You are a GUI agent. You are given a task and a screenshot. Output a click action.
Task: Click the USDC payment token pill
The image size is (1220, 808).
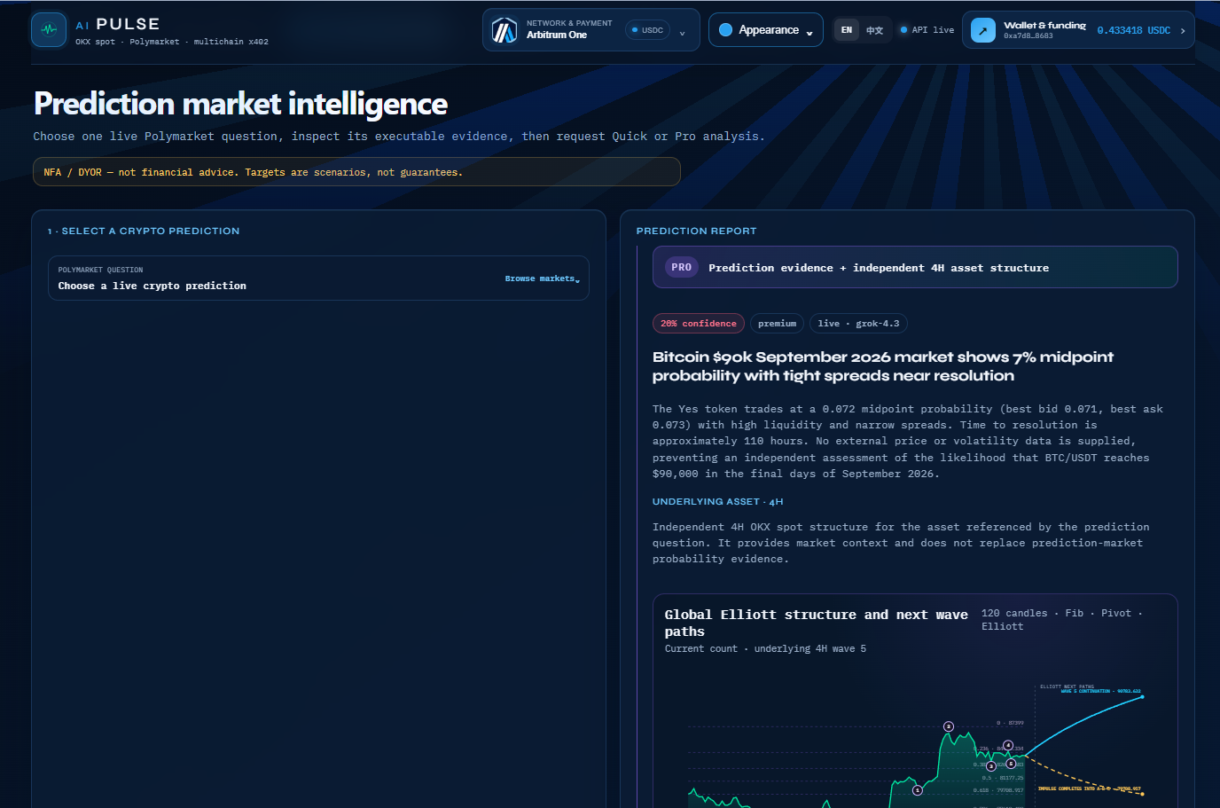[648, 30]
